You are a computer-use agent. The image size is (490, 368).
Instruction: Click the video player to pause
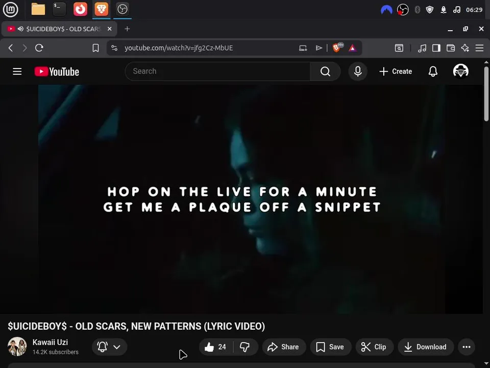click(x=241, y=199)
